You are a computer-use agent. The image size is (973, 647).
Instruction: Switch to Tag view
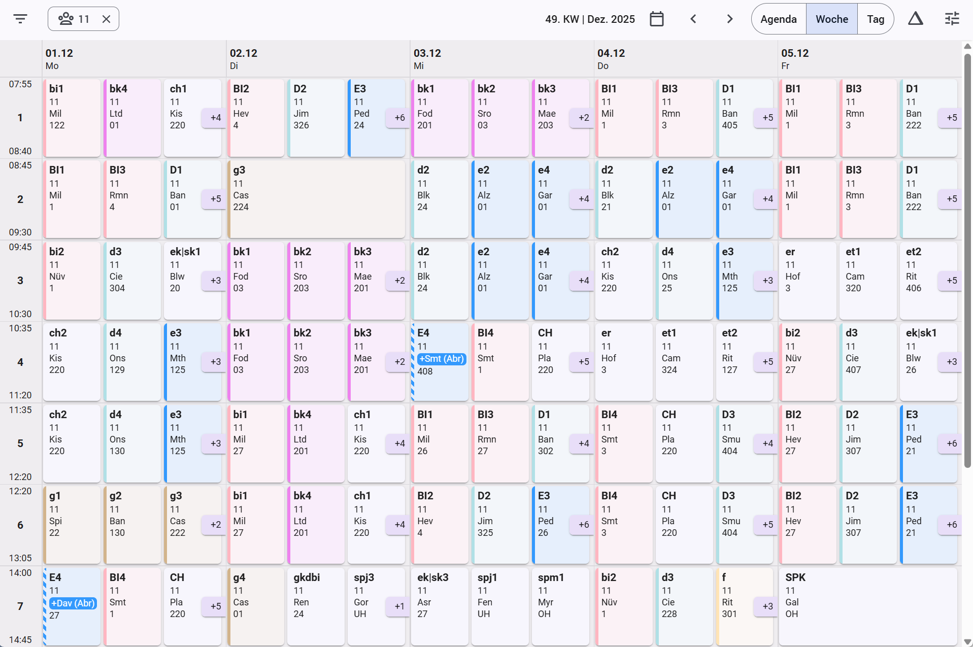point(876,19)
